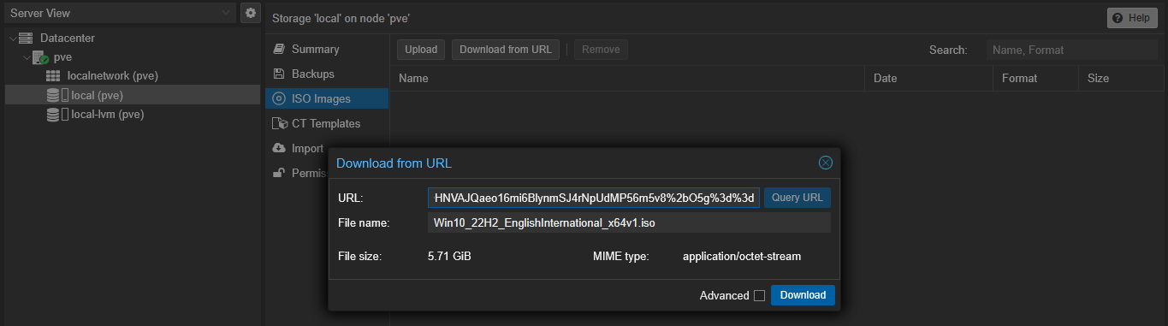This screenshot has width=1168, height=326.
Task: Click the local-lvm database icon
Action: tap(53, 114)
